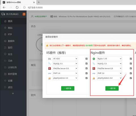Click the Windows logo icon in header

point(52,16)
